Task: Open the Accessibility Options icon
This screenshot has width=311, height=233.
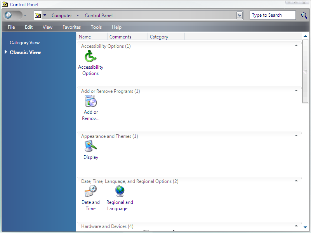Action: point(90,56)
